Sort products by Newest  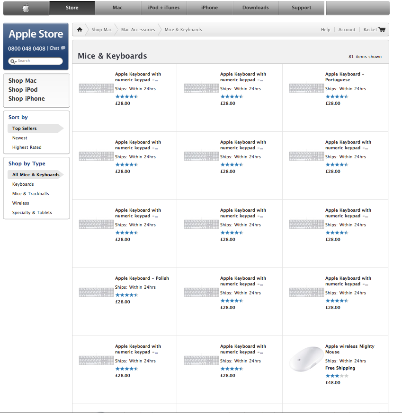tap(19, 138)
